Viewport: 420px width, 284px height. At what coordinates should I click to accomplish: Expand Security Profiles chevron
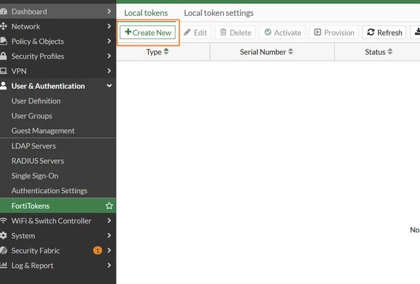pyautogui.click(x=109, y=56)
